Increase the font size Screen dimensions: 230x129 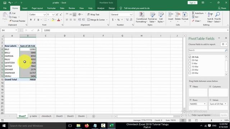click(57, 14)
